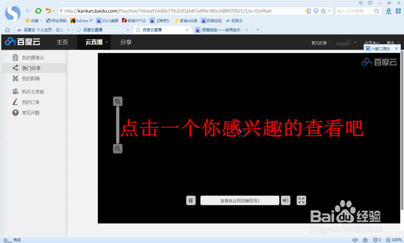
Task: Open the 锐普PPT论 bookmark
Action: pos(134,21)
